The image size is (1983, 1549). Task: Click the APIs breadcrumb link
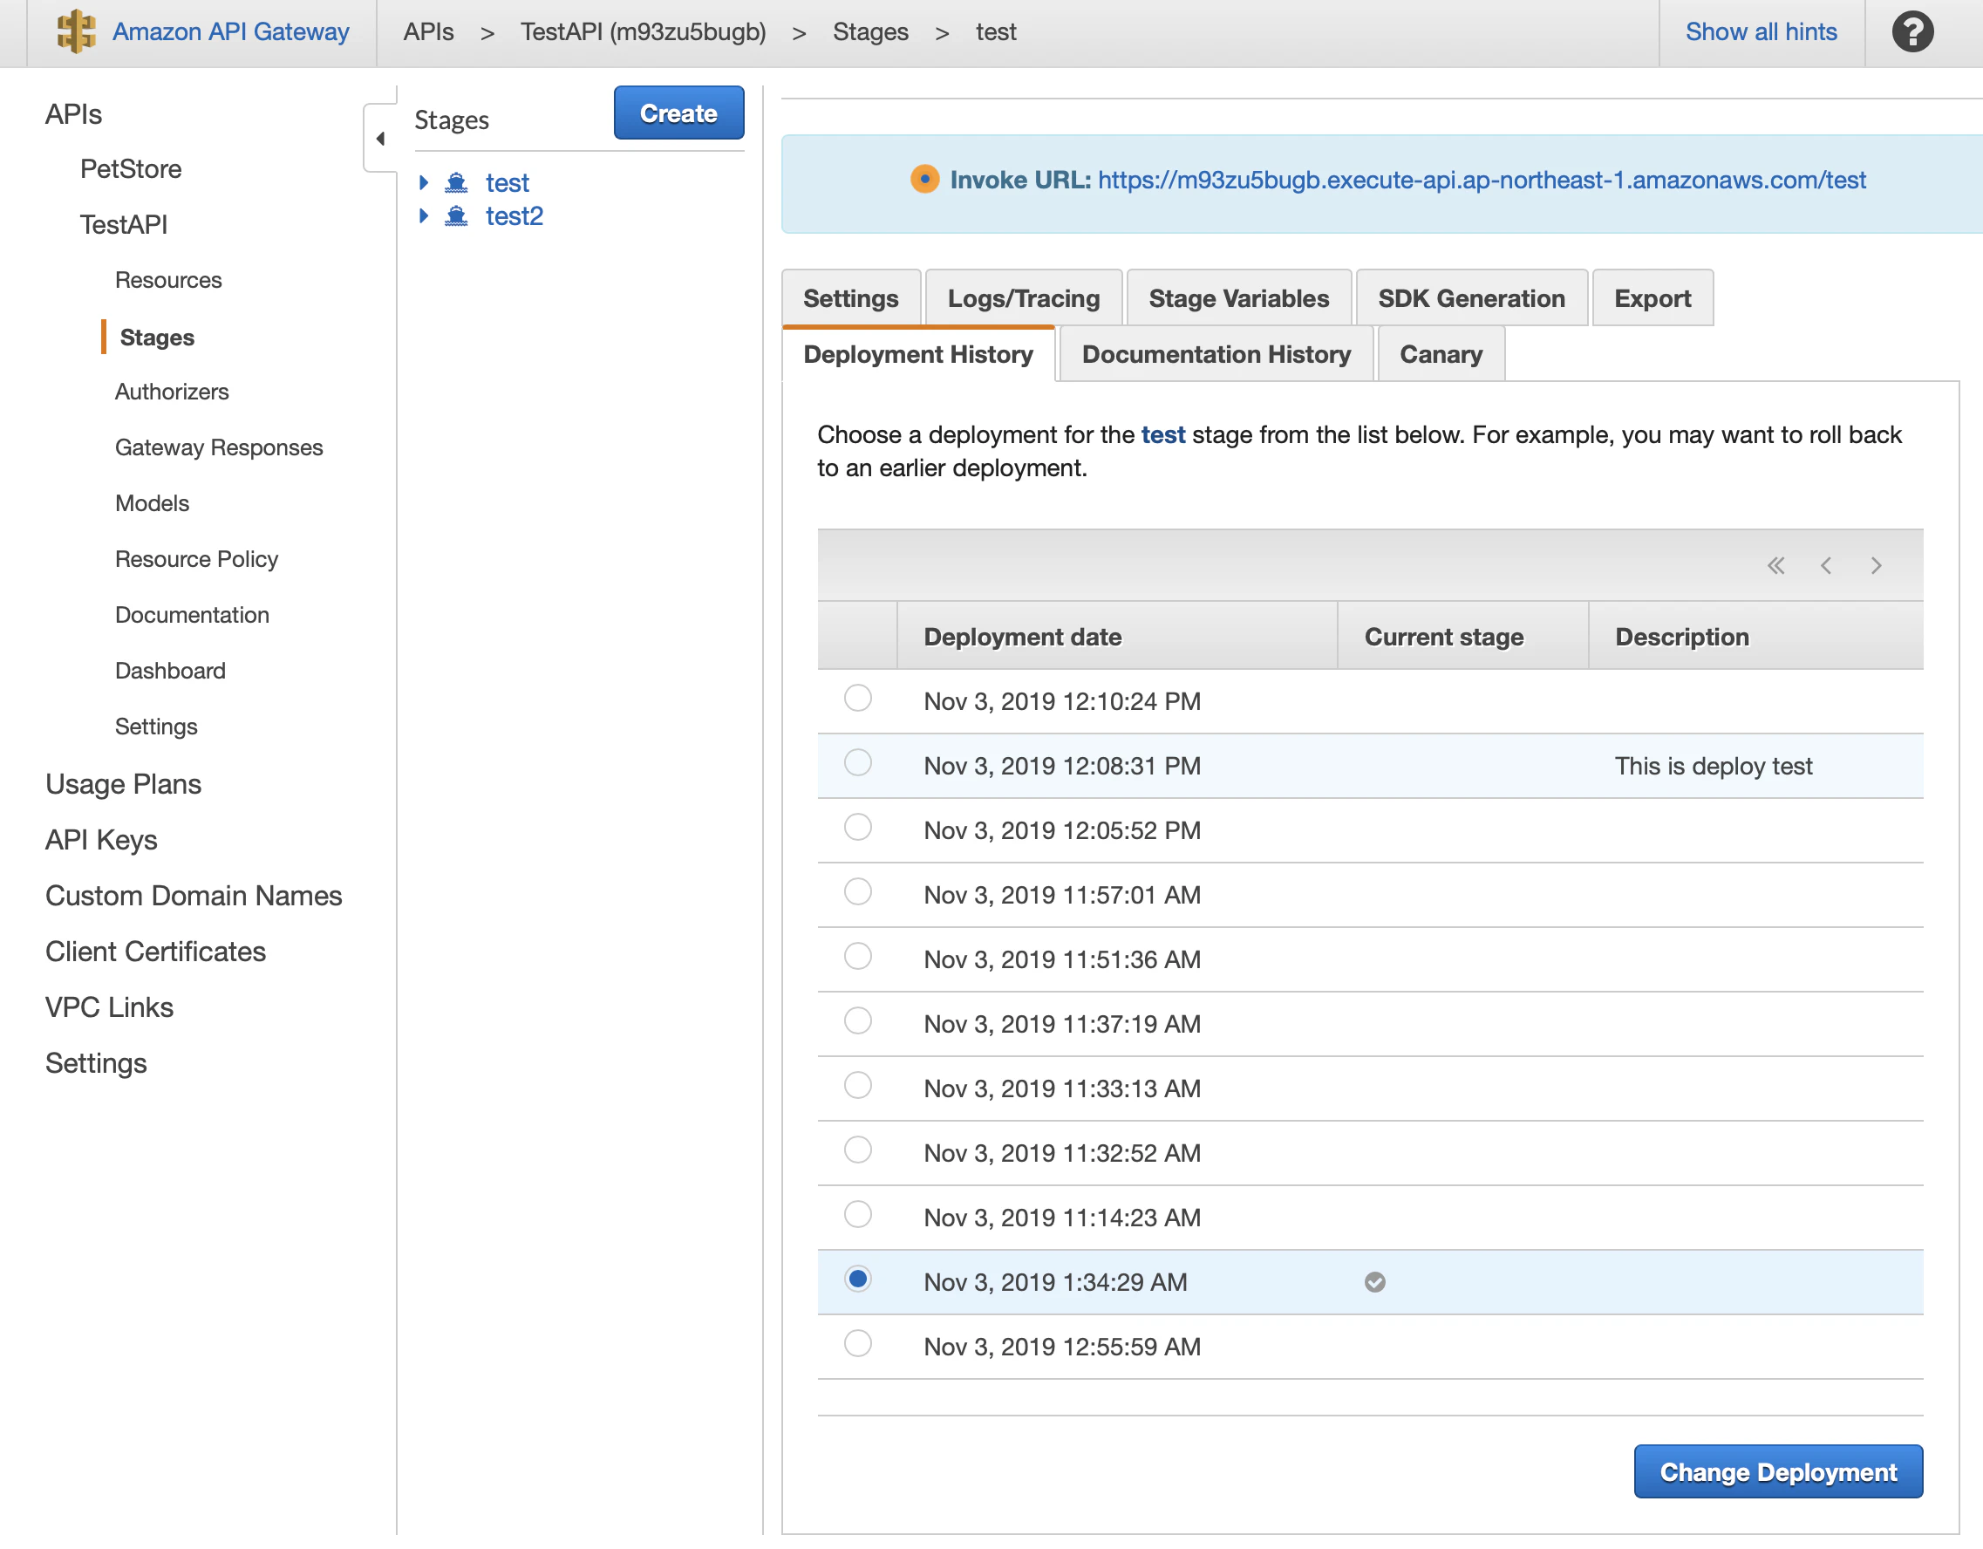428,31
